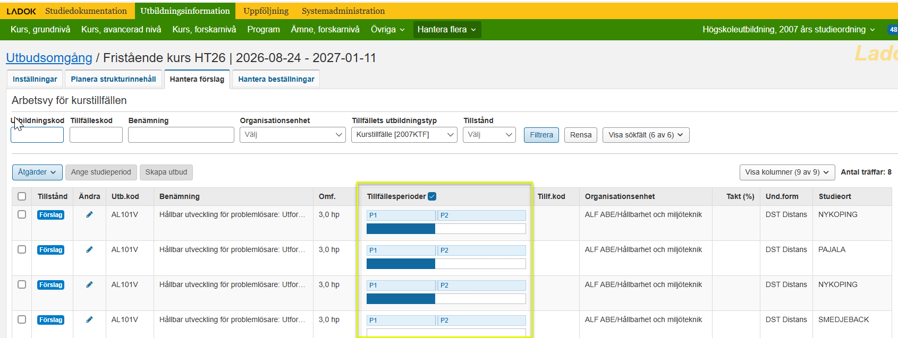This screenshot has height=338, width=898.
Task: Go to Studiedokumentation in top menu
Action: click(x=86, y=11)
